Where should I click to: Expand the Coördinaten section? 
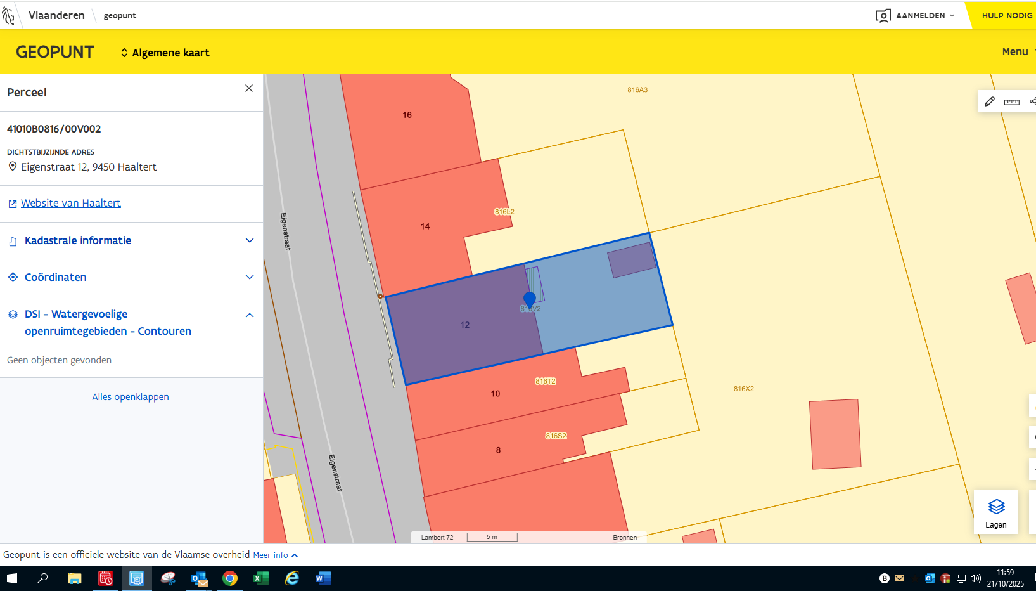click(250, 277)
